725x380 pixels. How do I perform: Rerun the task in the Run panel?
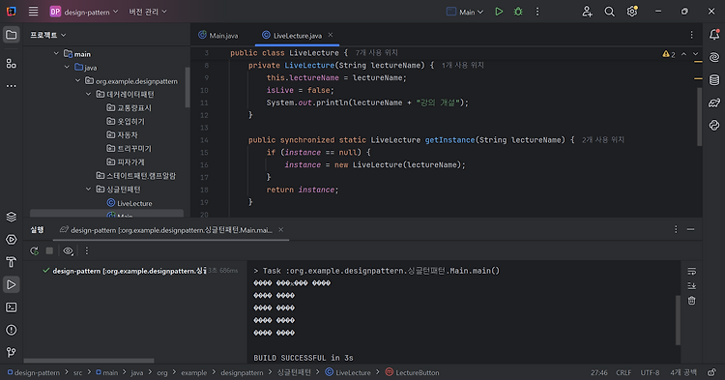[x=34, y=250]
